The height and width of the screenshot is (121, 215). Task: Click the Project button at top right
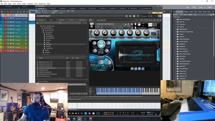coord(210,7)
